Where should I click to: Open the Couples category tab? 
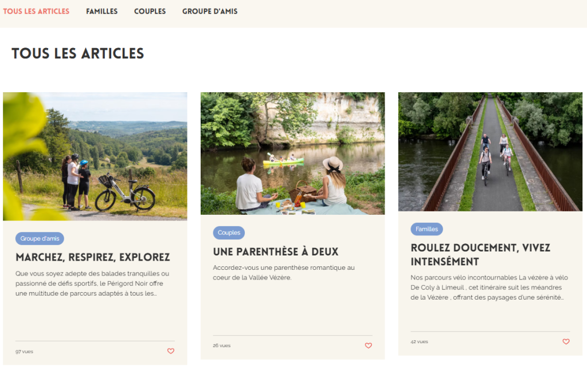150,11
